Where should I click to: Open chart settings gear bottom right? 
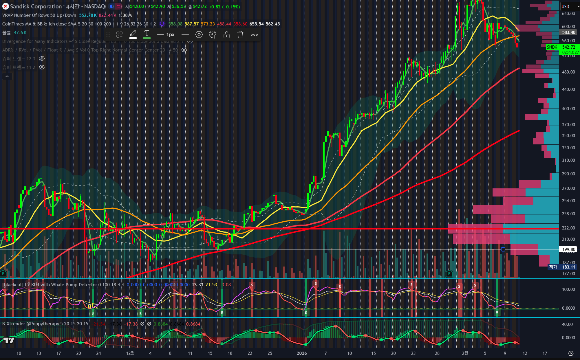pos(570,353)
